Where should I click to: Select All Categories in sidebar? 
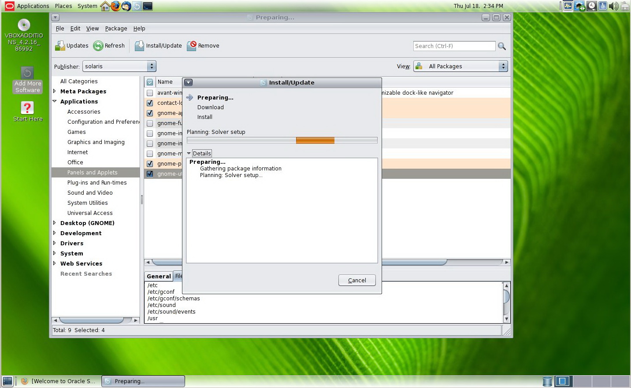pos(79,81)
